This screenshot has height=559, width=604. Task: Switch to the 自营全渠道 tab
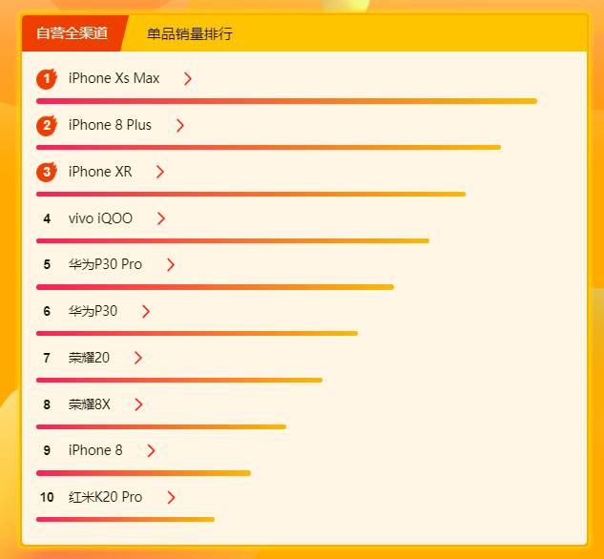[72, 33]
